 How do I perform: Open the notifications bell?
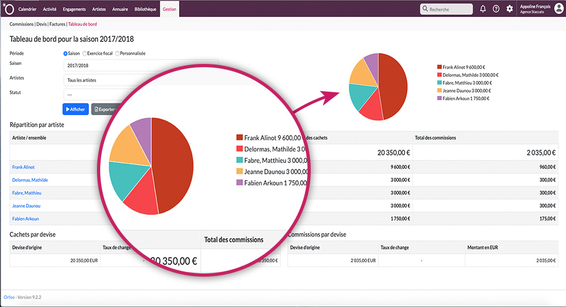pyautogui.click(x=483, y=9)
